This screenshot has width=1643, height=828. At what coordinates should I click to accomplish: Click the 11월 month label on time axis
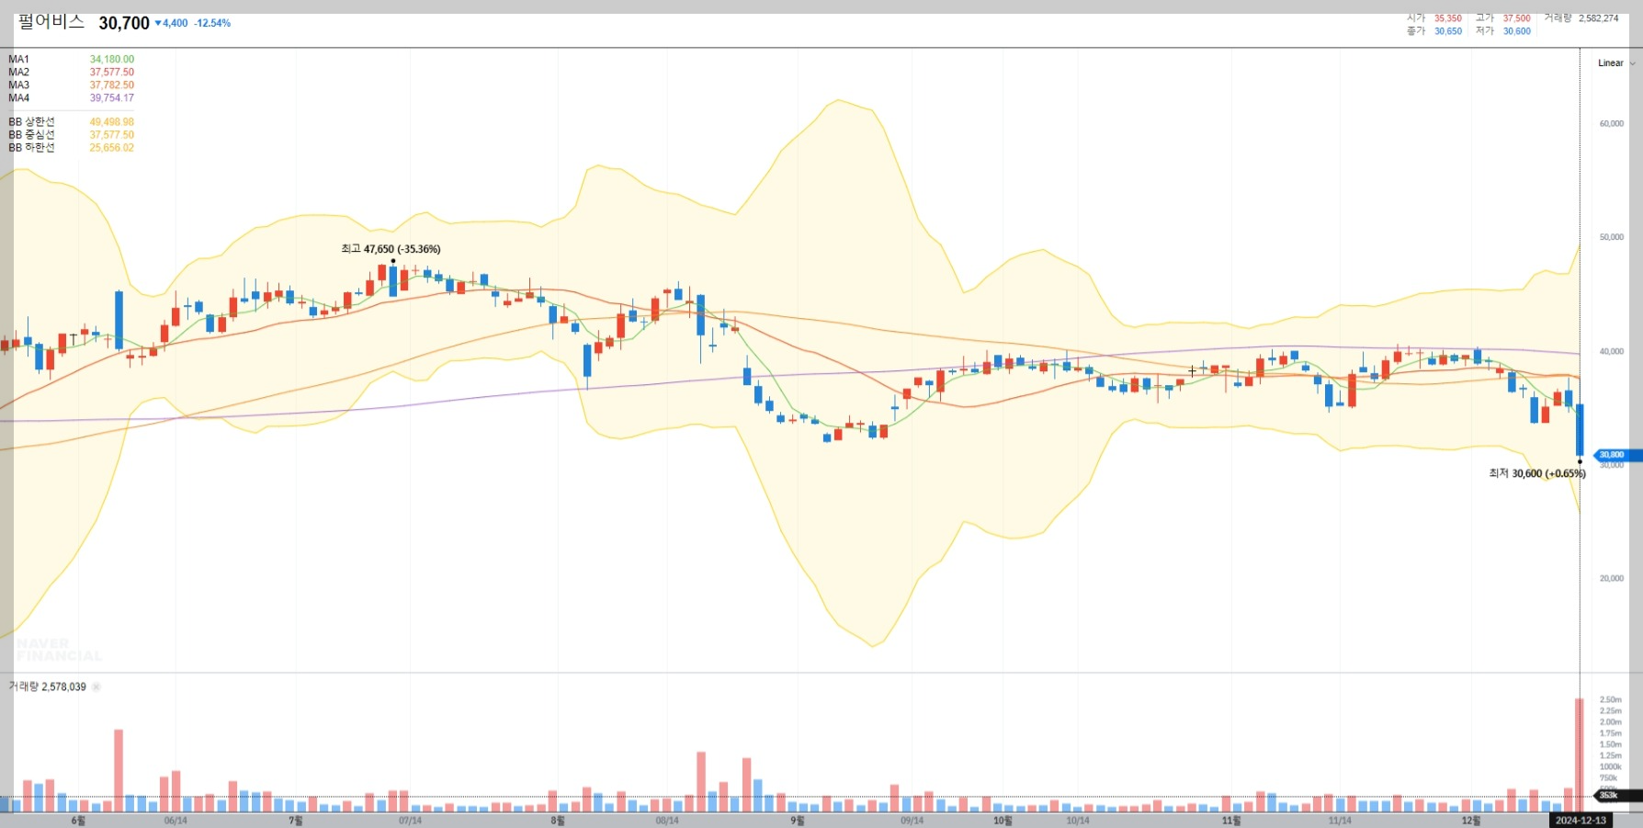coord(1231,821)
